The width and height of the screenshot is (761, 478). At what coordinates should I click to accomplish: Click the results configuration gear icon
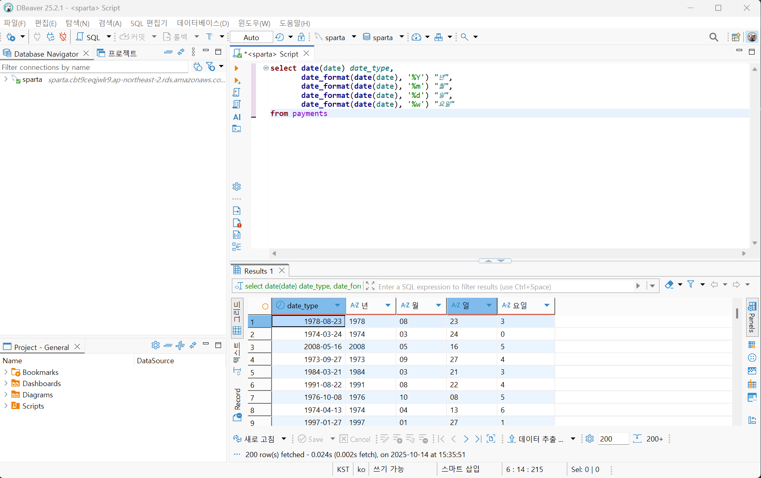pyautogui.click(x=589, y=439)
